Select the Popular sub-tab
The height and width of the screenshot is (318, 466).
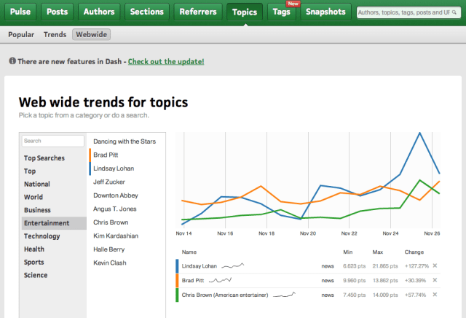[21, 34]
